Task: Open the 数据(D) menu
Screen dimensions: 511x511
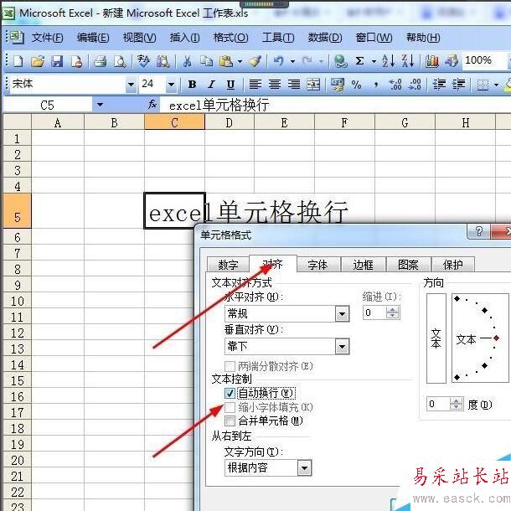Action: (x=325, y=38)
